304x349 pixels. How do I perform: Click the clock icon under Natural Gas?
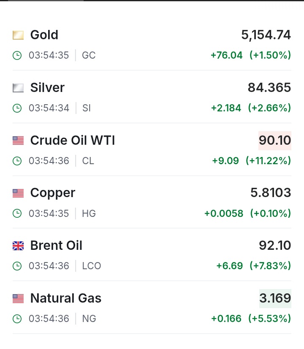tap(17, 319)
